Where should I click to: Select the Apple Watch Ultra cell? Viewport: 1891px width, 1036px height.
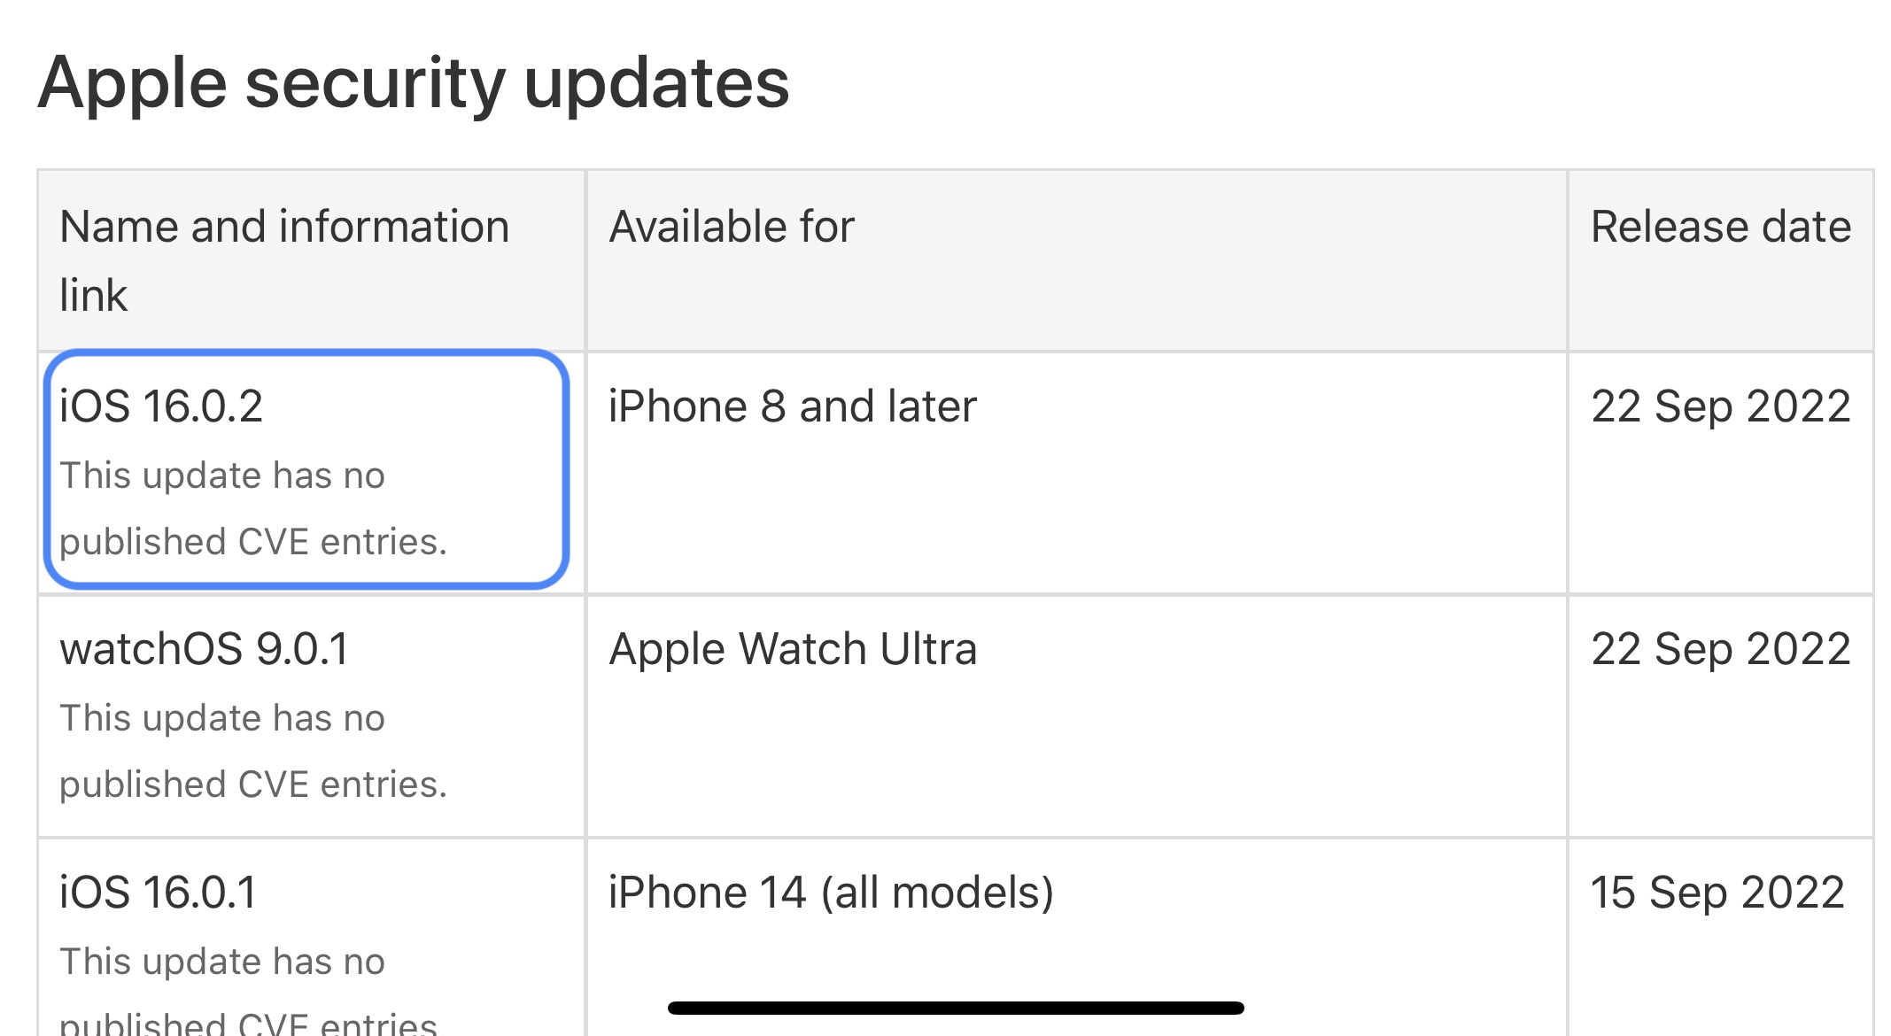(792, 649)
